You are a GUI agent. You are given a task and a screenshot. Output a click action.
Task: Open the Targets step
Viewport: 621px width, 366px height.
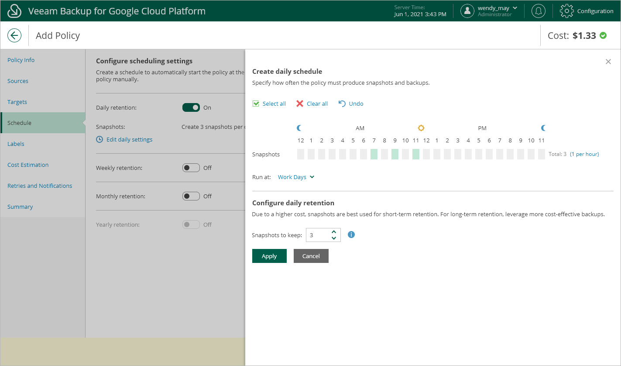coord(43,102)
